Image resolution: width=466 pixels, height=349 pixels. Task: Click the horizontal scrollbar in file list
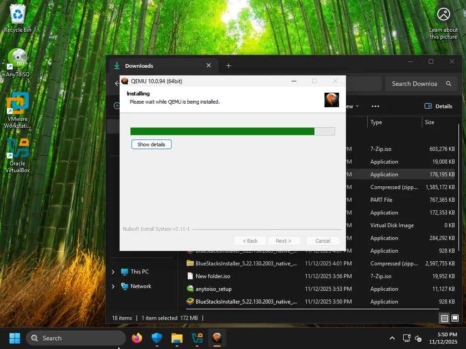[312, 309]
